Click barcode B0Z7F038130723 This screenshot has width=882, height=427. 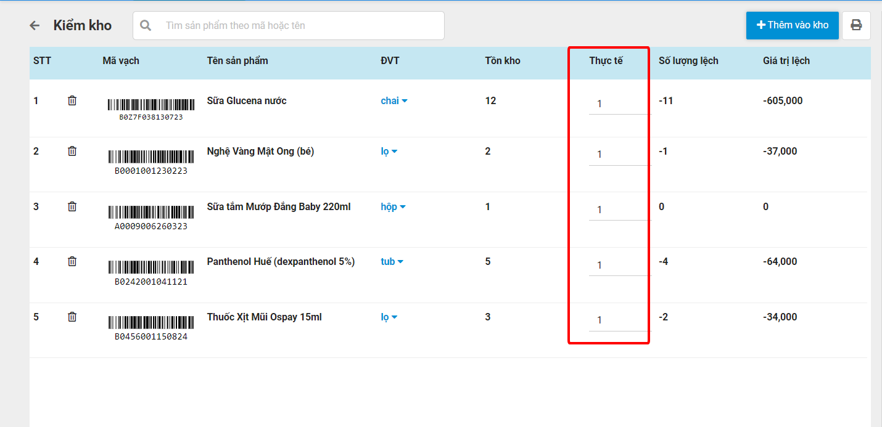pos(151,109)
